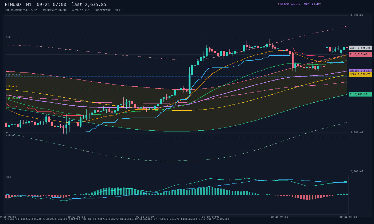
Task: Click the yellow MEAN 2,552.73 price tag
Action: point(360,74)
